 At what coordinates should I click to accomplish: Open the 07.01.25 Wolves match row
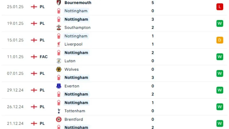point(114,73)
